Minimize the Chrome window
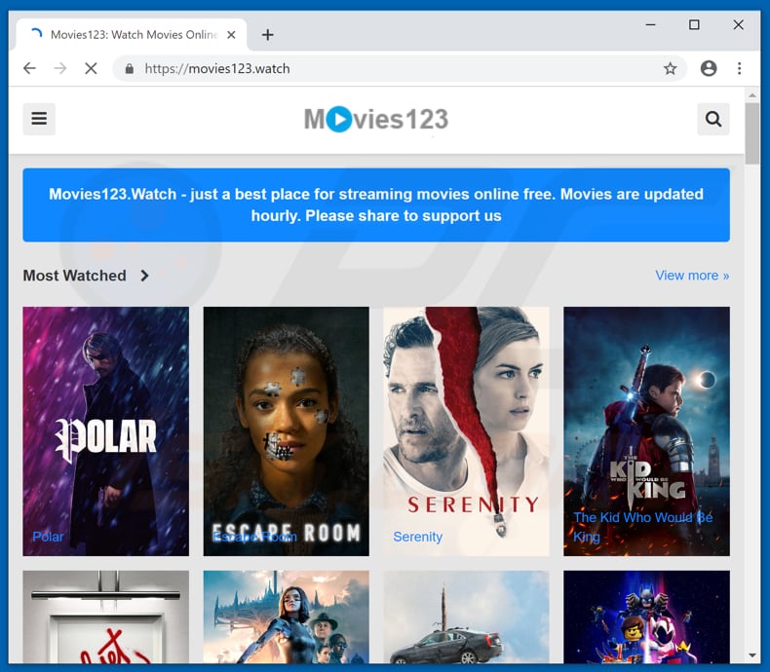This screenshot has width=770, height=672. pos(651,24)
